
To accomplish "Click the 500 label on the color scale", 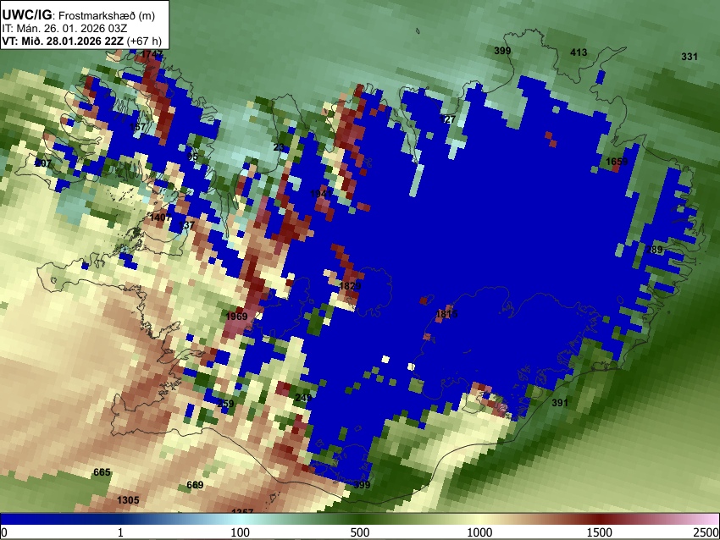I will 359,532.
